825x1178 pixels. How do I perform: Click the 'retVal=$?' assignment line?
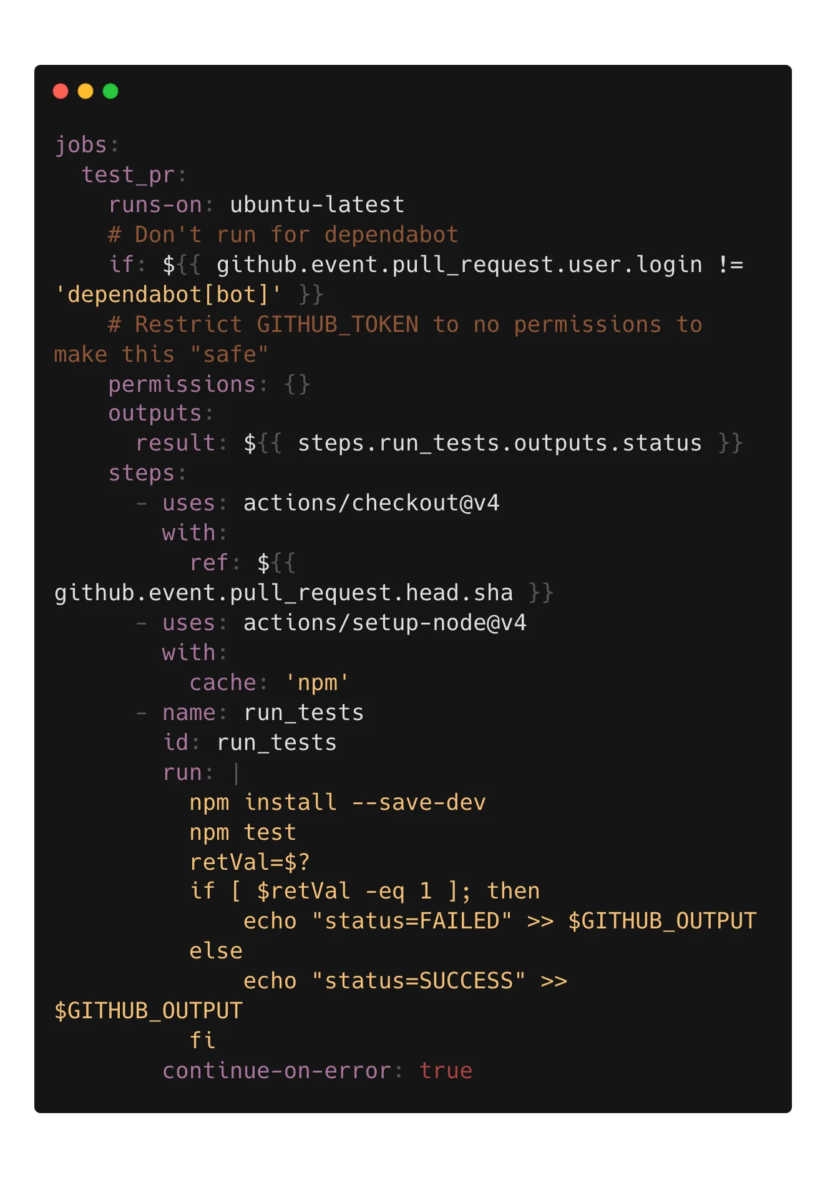(x=250, y=862)
